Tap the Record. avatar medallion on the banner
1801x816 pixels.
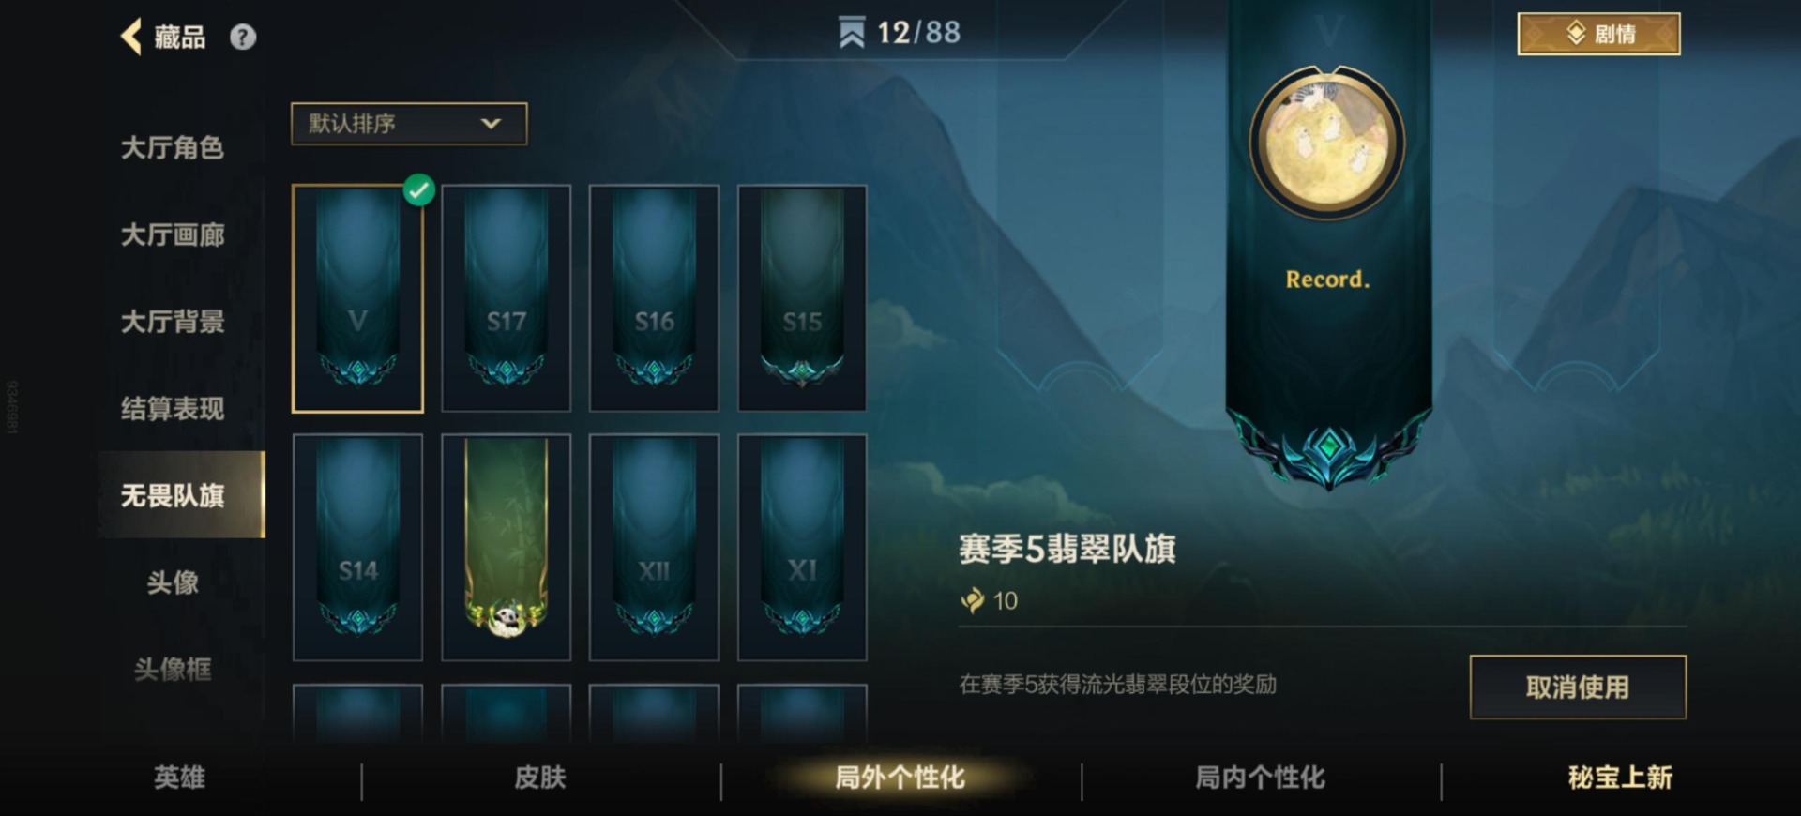click(1327, 143)
